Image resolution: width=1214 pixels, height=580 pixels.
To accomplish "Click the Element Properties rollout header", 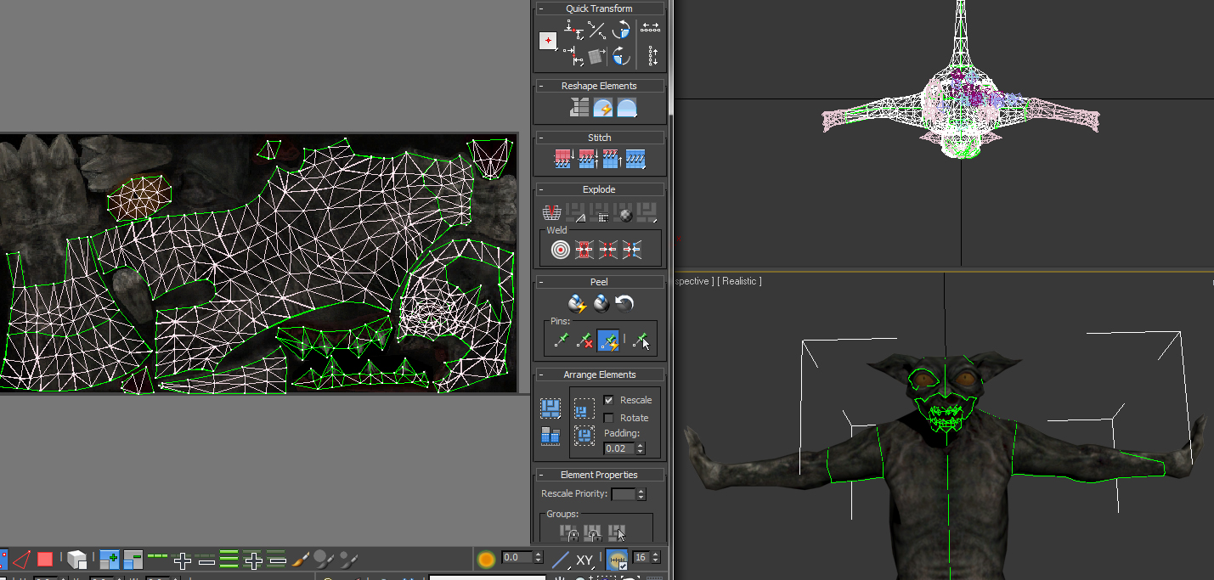I will [x=599, y=475].
